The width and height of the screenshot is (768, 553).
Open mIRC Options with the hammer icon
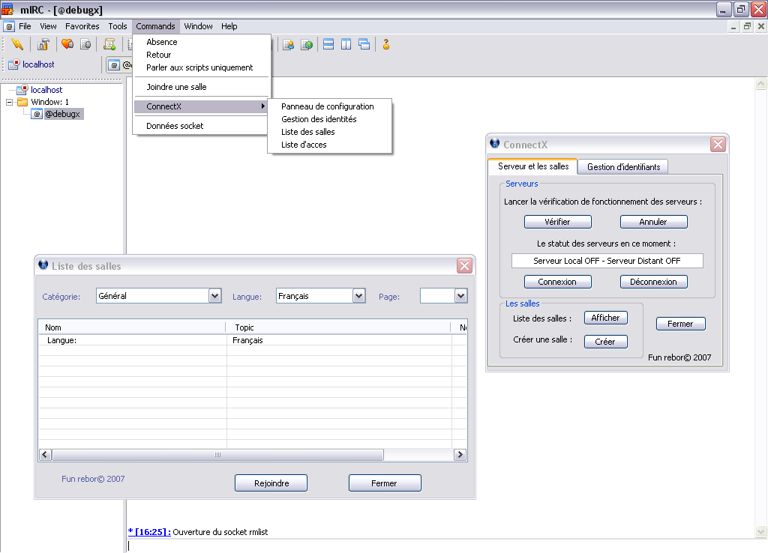click(43, 44)
